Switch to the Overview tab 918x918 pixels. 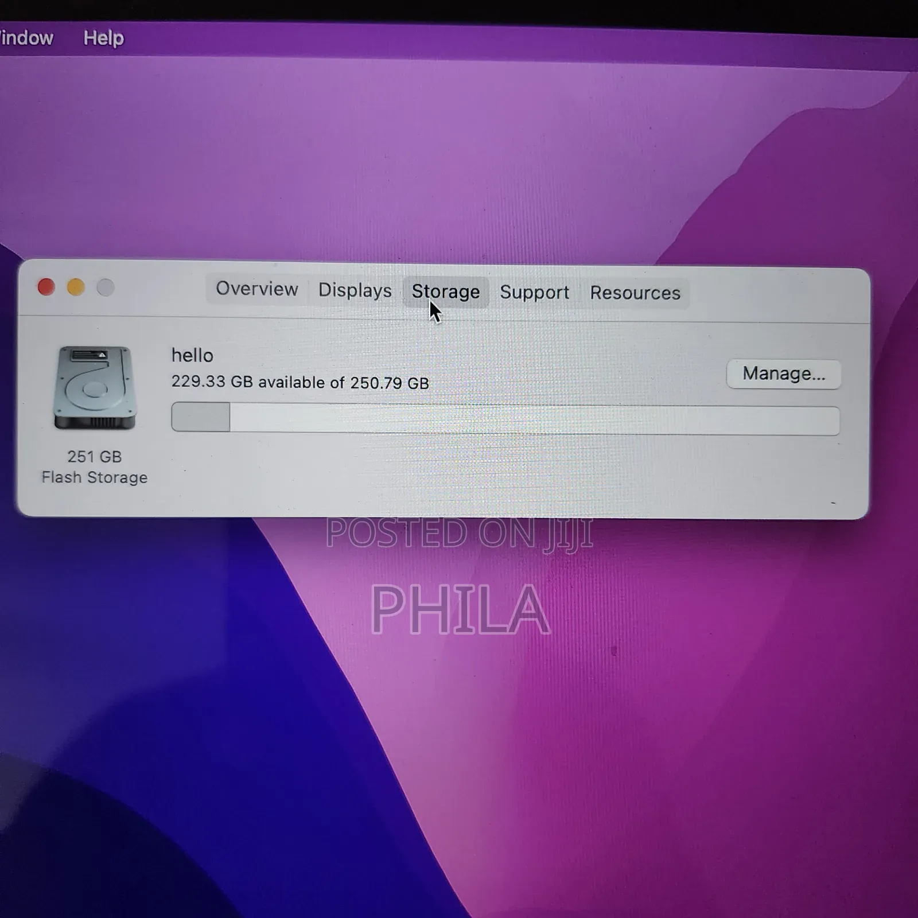[256, 289]
